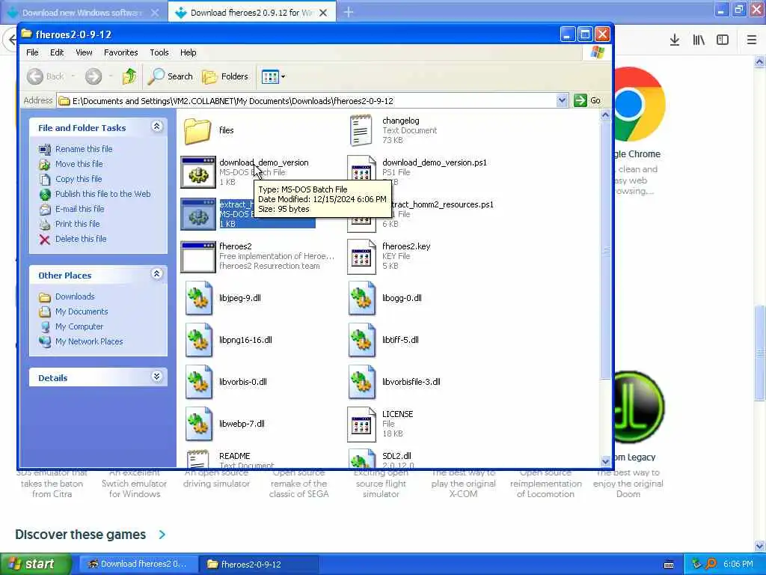This screenshot has width=766, height=575.
Task: Click Delete this file
Action: pos(81,239)
